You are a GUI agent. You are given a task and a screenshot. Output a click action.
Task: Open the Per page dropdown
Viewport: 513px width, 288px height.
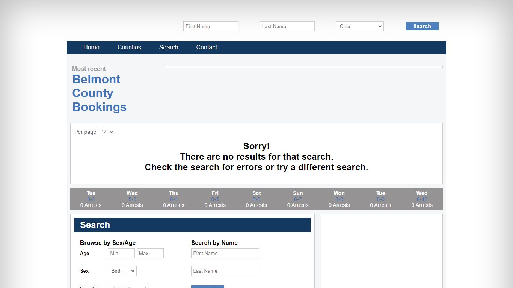(106, 132)
